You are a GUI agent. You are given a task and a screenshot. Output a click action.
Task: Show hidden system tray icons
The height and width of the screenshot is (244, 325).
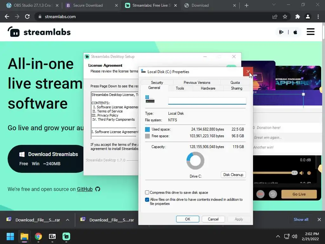coord(278,236)
